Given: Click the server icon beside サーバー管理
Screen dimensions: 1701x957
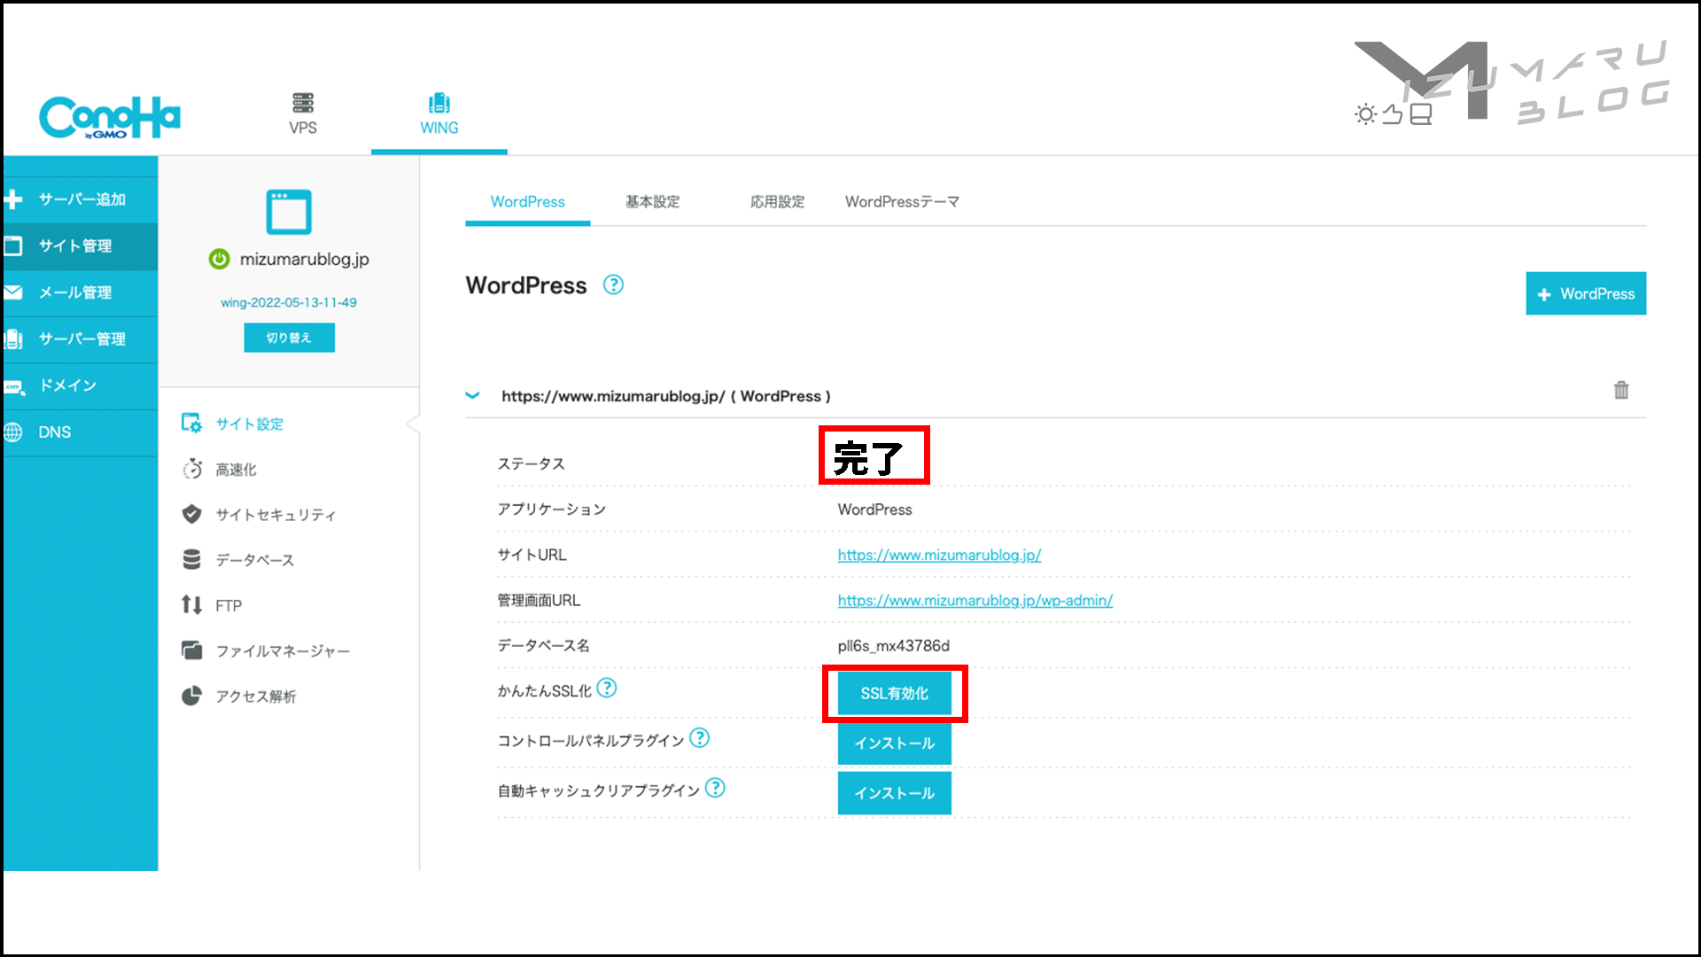Looking at the screenshot, I should 12,339.
